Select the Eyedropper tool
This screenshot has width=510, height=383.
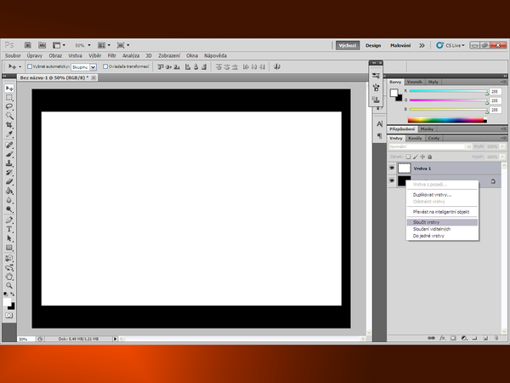pos(9,134)
